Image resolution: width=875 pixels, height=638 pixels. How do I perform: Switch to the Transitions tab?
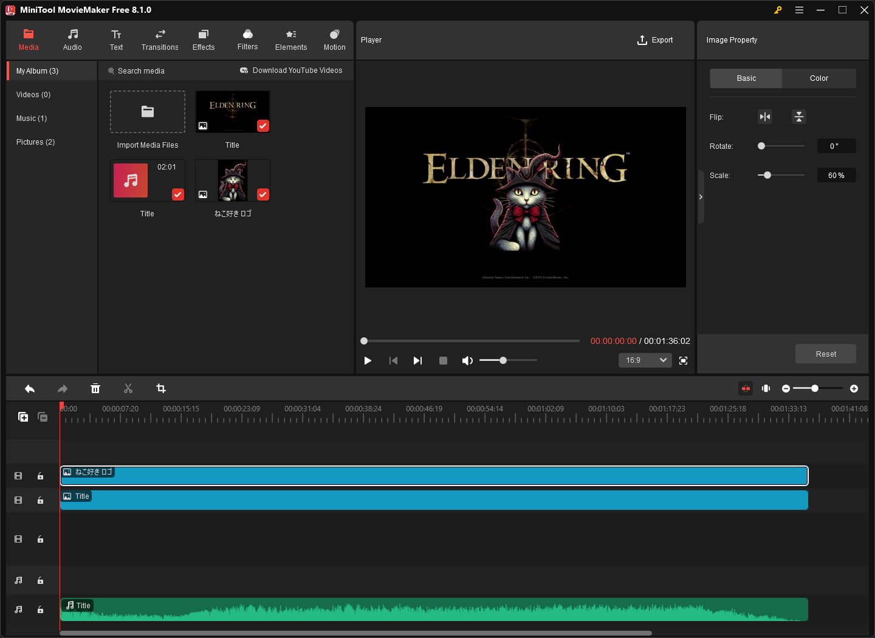(160, 40)
